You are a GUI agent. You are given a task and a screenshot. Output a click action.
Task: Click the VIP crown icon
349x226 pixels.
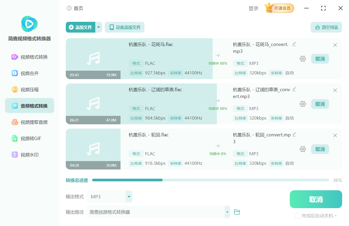pyautogui.click(x=269, y=8)
